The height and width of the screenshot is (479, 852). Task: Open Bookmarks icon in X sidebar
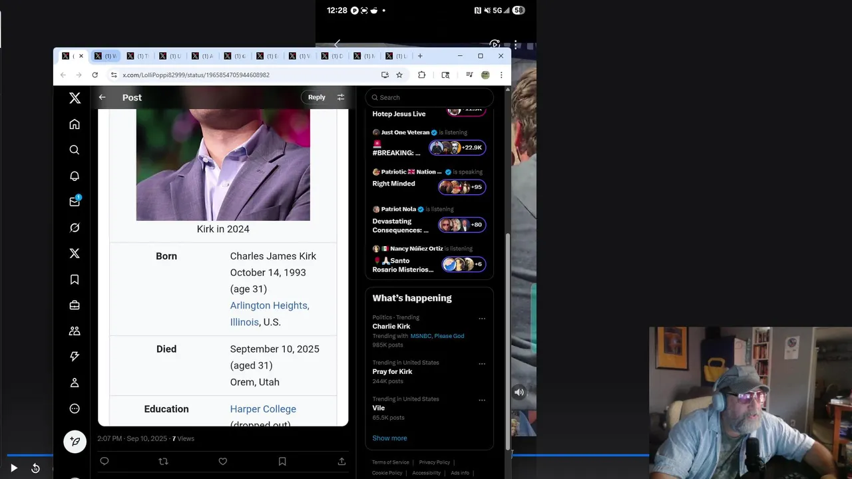(75, 279)
